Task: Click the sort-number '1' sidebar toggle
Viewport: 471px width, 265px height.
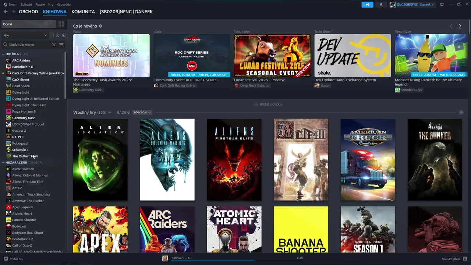Action: 53,35
